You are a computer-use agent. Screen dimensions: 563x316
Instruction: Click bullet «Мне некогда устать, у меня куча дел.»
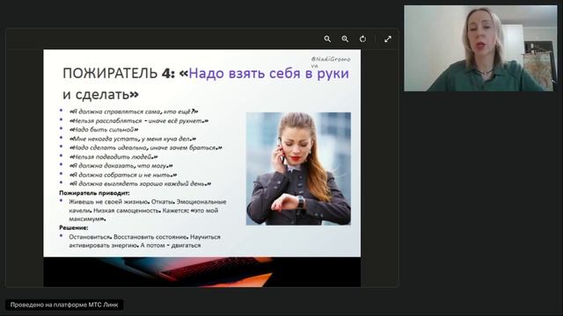133,139
